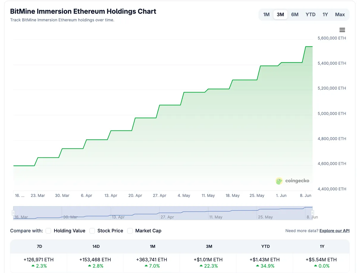
Task: Click the 4,600,000 ETH axis label
Action: coord(332,164)
